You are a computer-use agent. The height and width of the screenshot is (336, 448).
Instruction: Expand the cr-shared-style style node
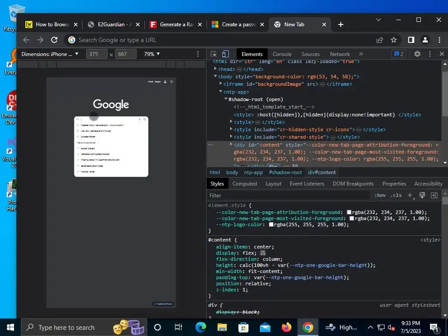click(231, 136)
